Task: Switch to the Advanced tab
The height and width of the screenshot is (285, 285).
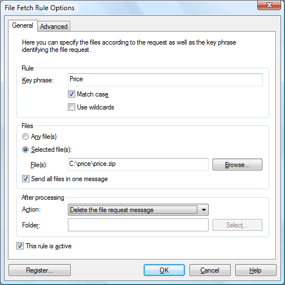Action: [54, 27]
